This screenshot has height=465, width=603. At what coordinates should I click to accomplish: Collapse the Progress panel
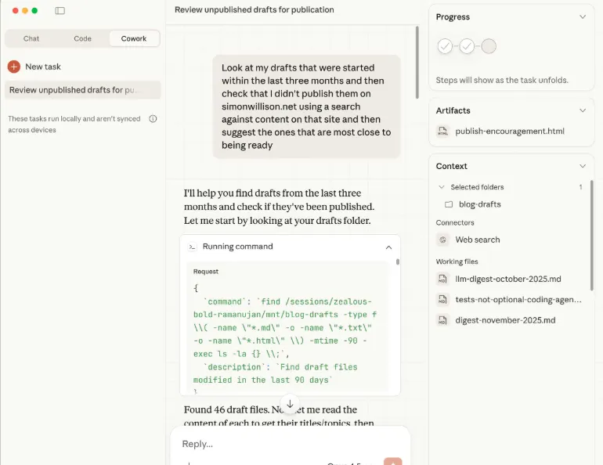coord(582,16)
